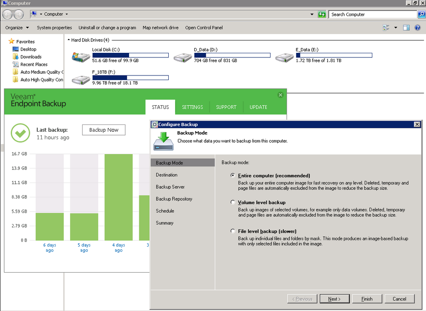Viewport: 426px width, 311px height.
Task: Click the Explorer back arrow button
Action: point(8,14)
